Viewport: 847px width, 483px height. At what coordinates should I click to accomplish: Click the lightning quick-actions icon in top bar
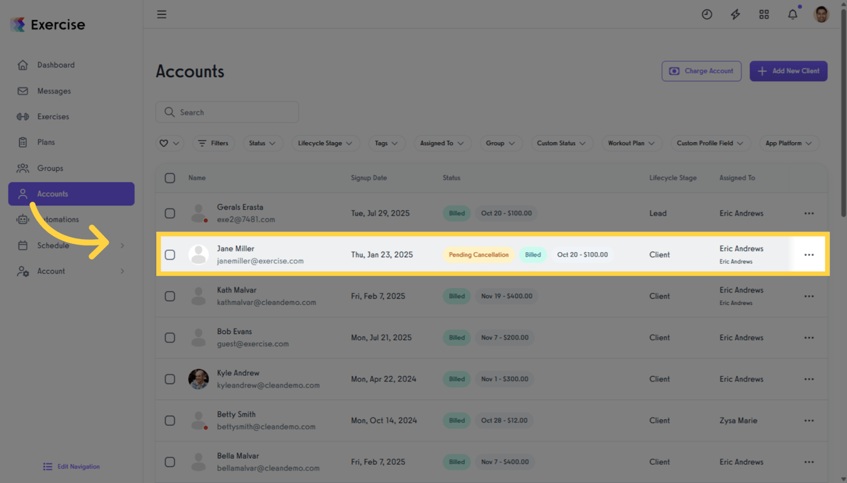[735, 14]
